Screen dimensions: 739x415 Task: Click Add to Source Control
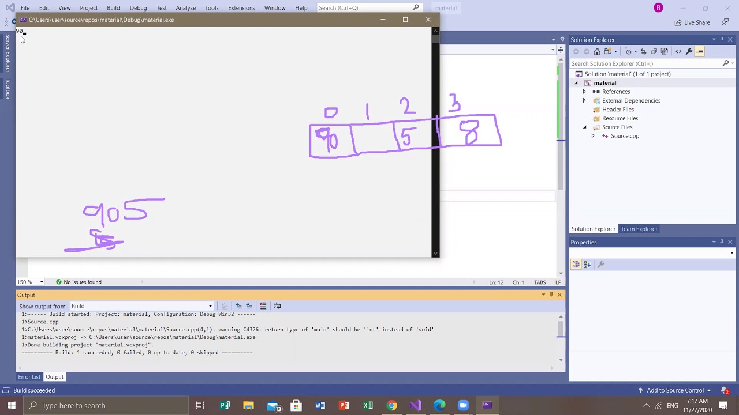click(674, 390)
